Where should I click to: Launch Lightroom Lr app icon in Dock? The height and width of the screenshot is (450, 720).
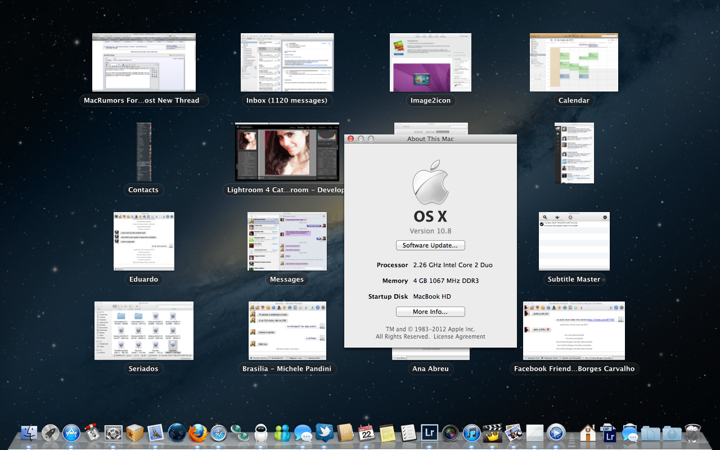430,433
